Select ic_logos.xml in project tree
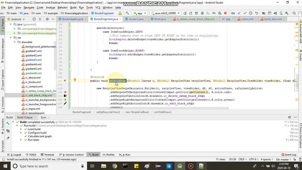Image resolution: width=302 pixels, height=170 pixels. pyautogui.click(x=33, y=109)
